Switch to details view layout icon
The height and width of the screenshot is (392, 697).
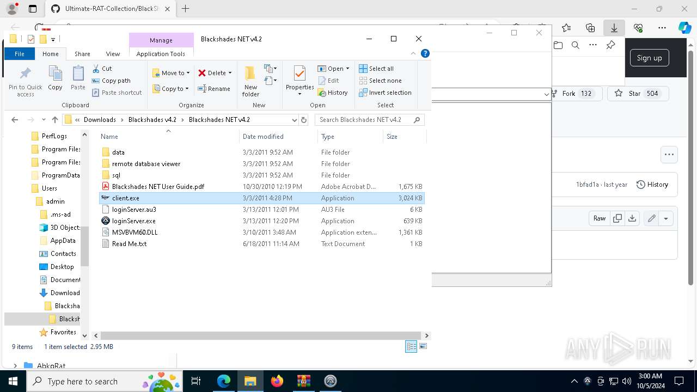coord(411,347)
